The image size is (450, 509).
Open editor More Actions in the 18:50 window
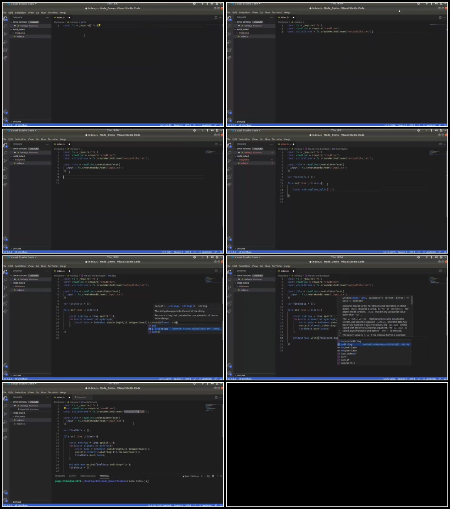[220, 144]
